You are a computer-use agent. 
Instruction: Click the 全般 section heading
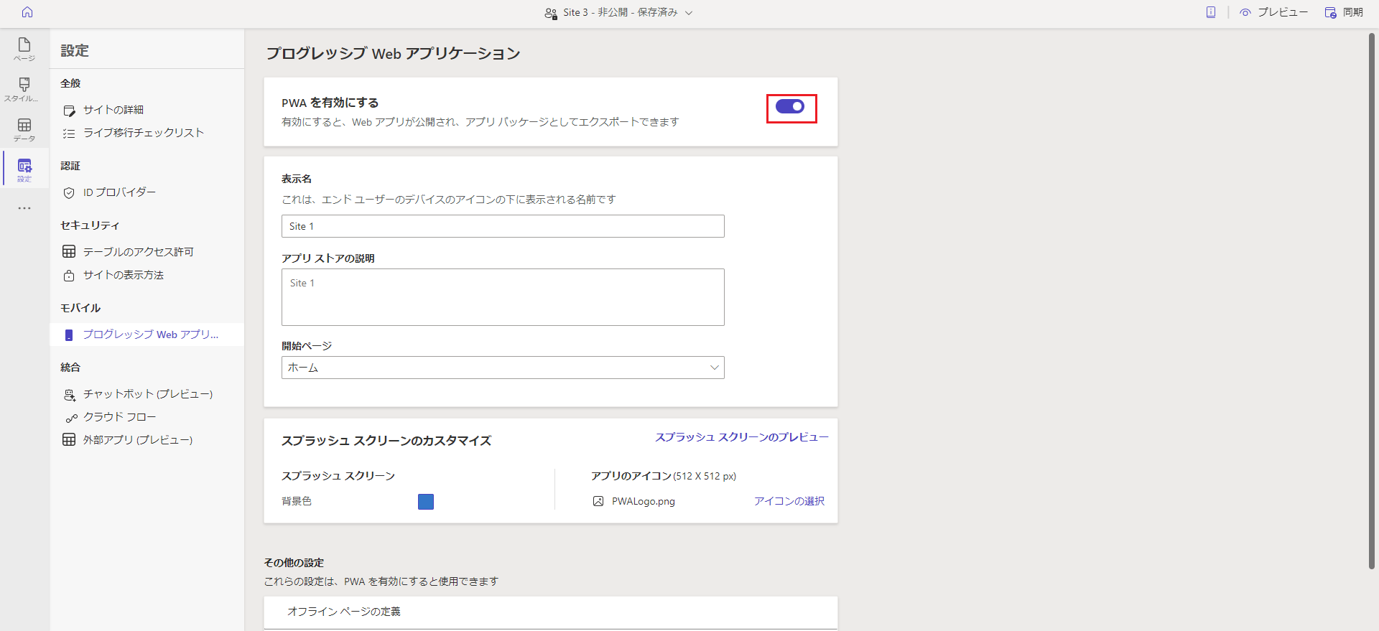(70, 83)
